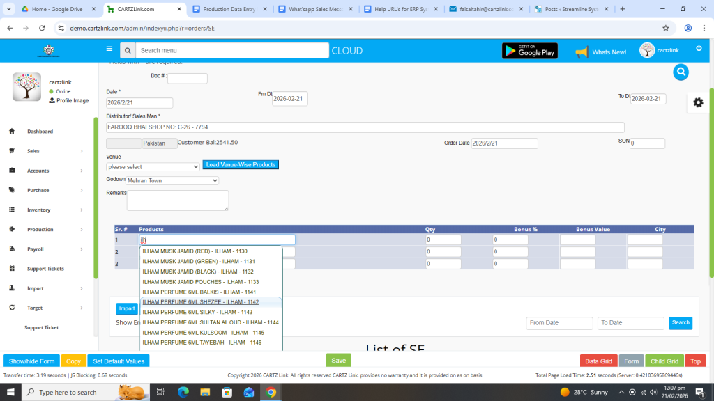714x401 pixels.
Task: Bookmark page with the star icon
Action: (x=665, y=28)
